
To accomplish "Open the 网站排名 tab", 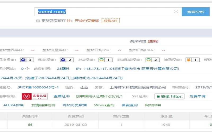I will [x=153, y=105].
